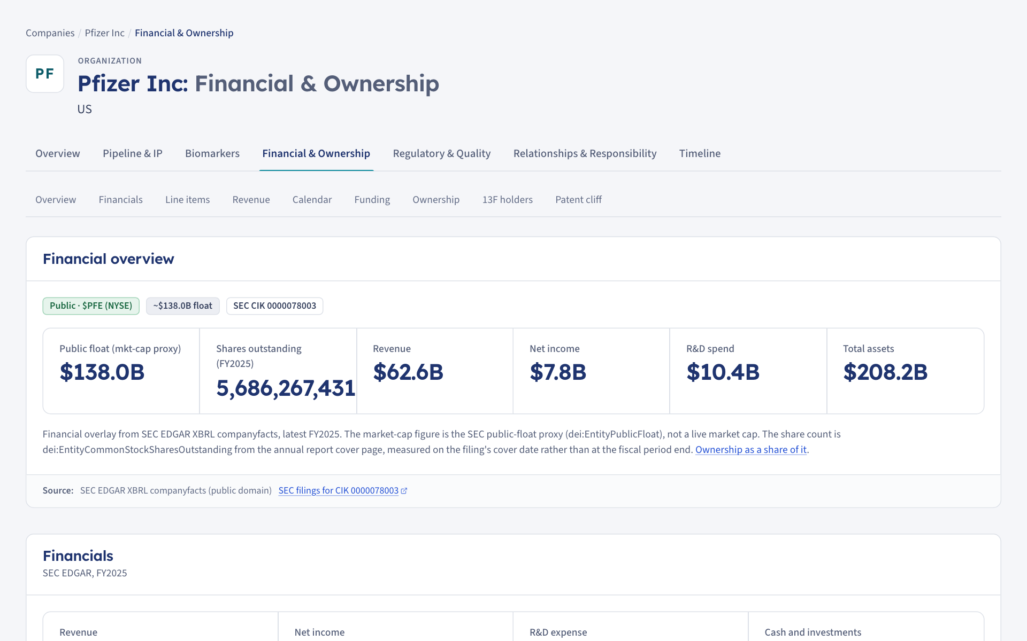Screen dimensions: 1027x641
Task: Open the Calendar subsection
Action: (x=312, y=200)
